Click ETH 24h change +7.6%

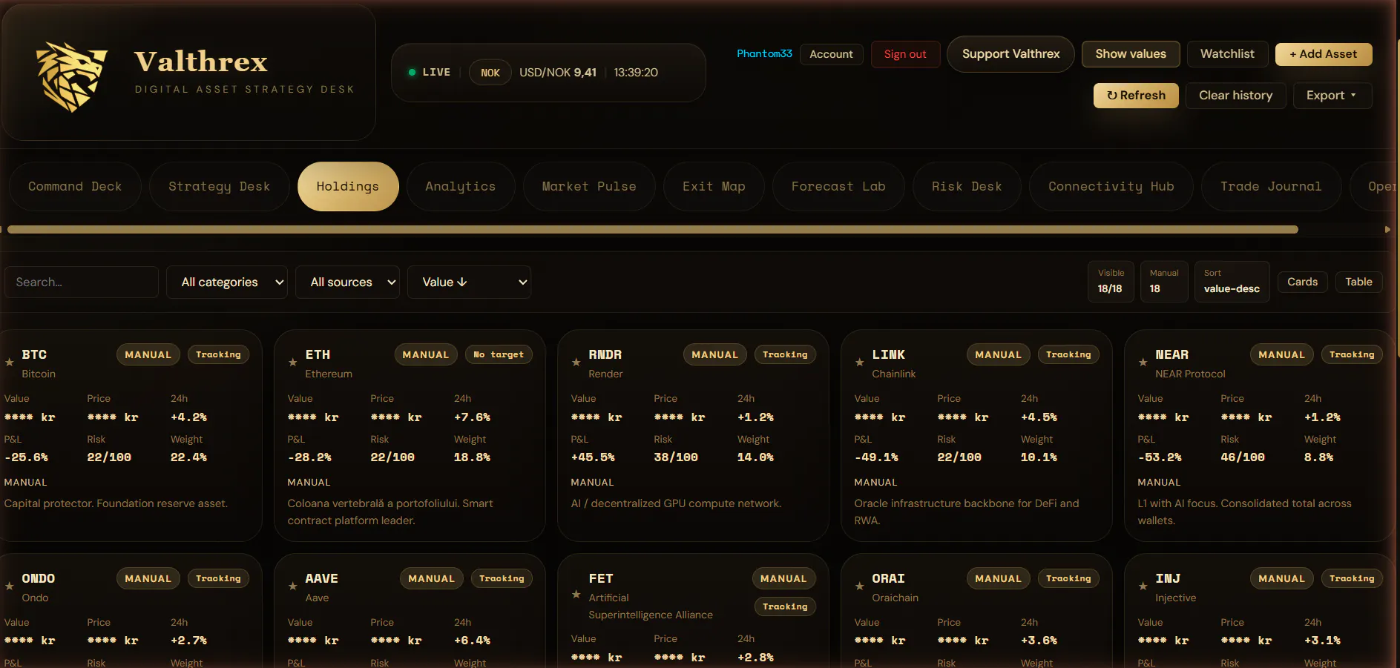click(x=472, y=417)
